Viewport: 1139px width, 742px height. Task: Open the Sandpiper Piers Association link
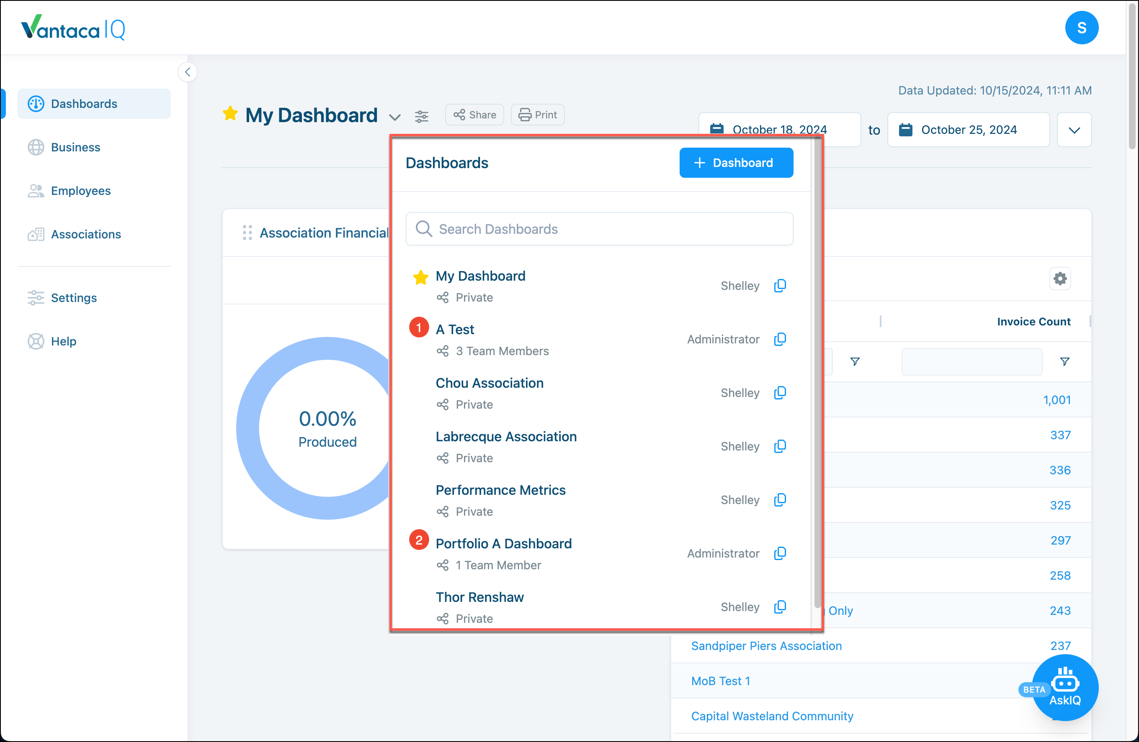766,645
